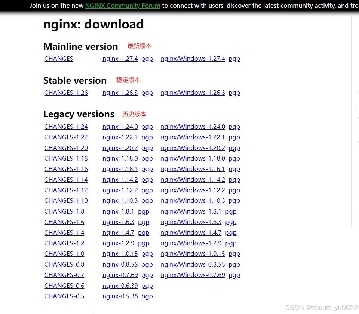Download nginx-1.10.3

120,200
